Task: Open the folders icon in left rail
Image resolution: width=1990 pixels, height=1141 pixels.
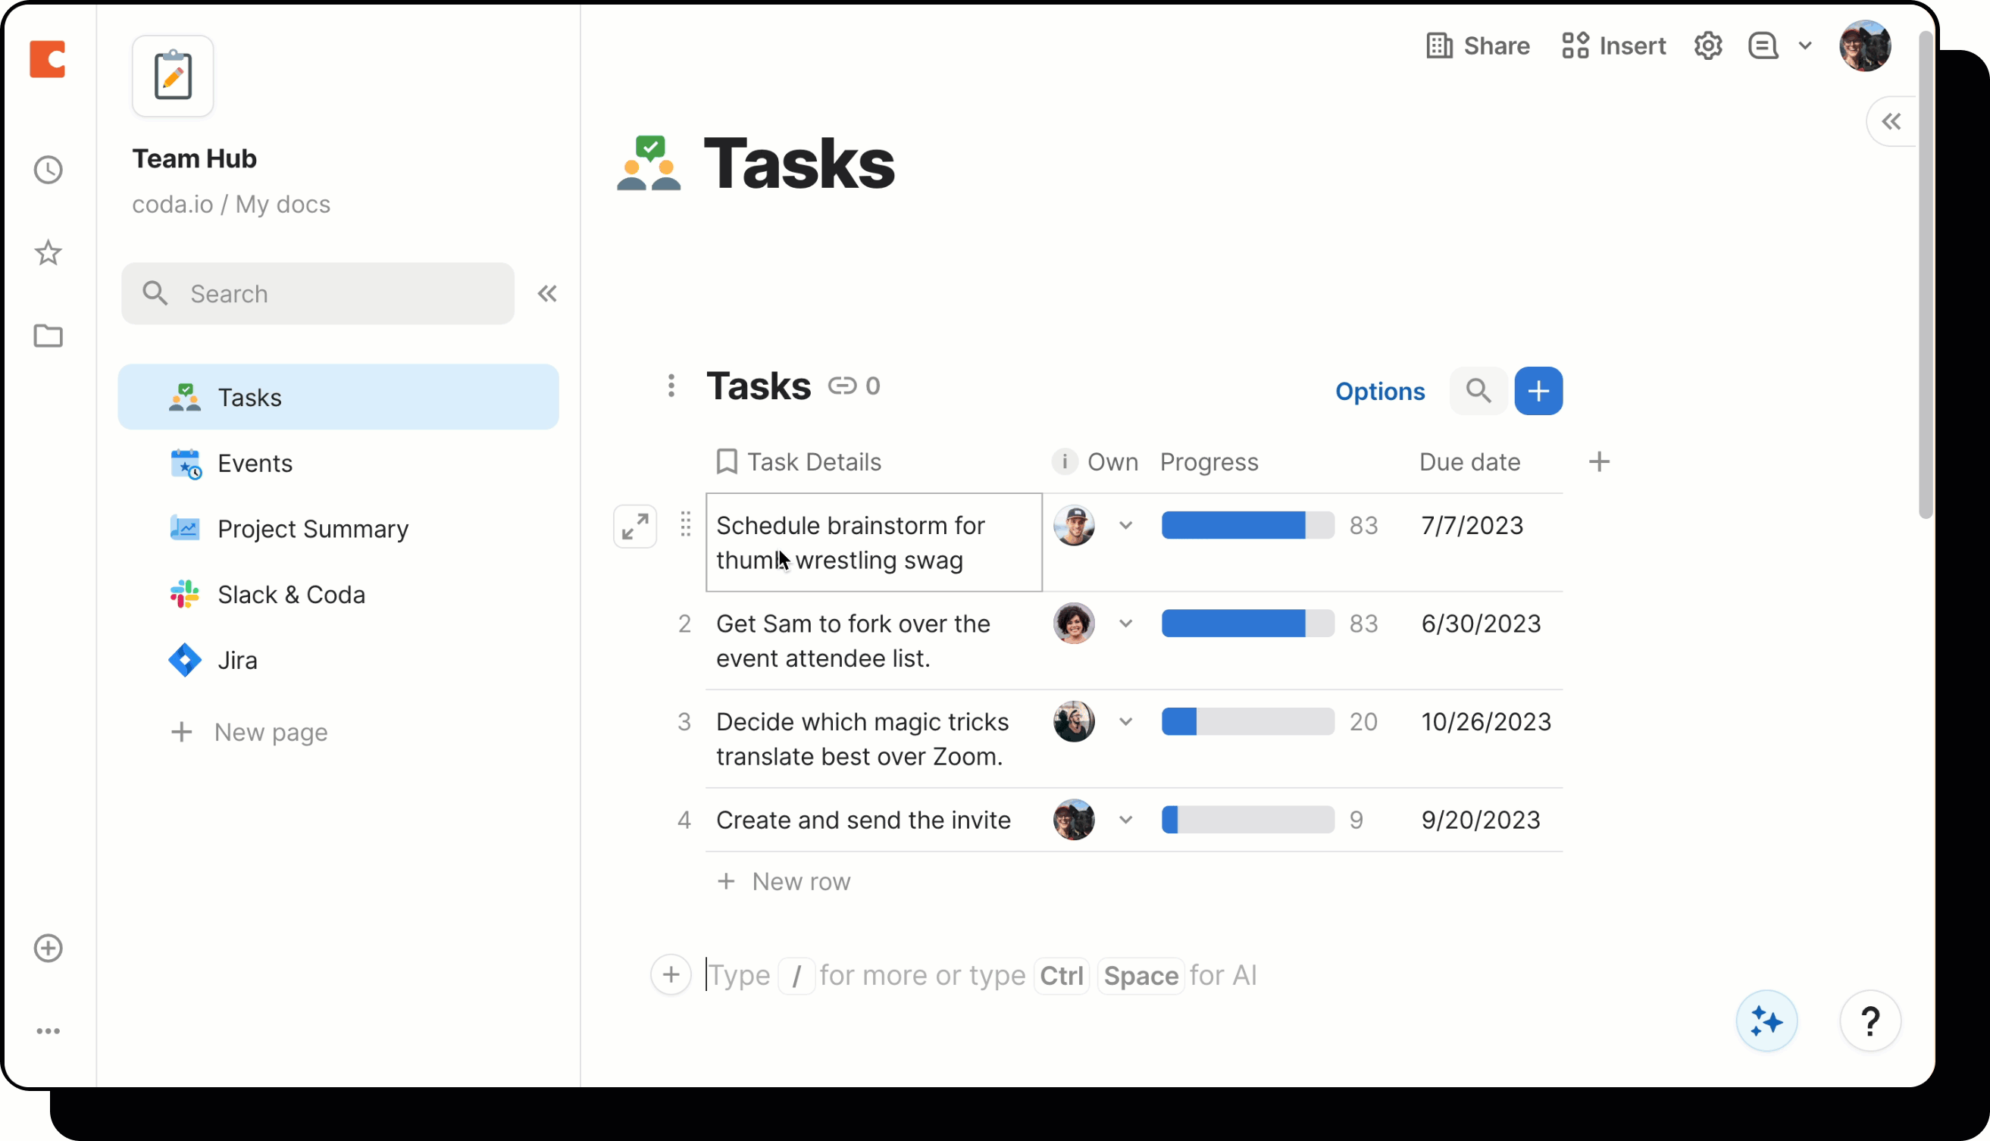Action: pos(48,336)
